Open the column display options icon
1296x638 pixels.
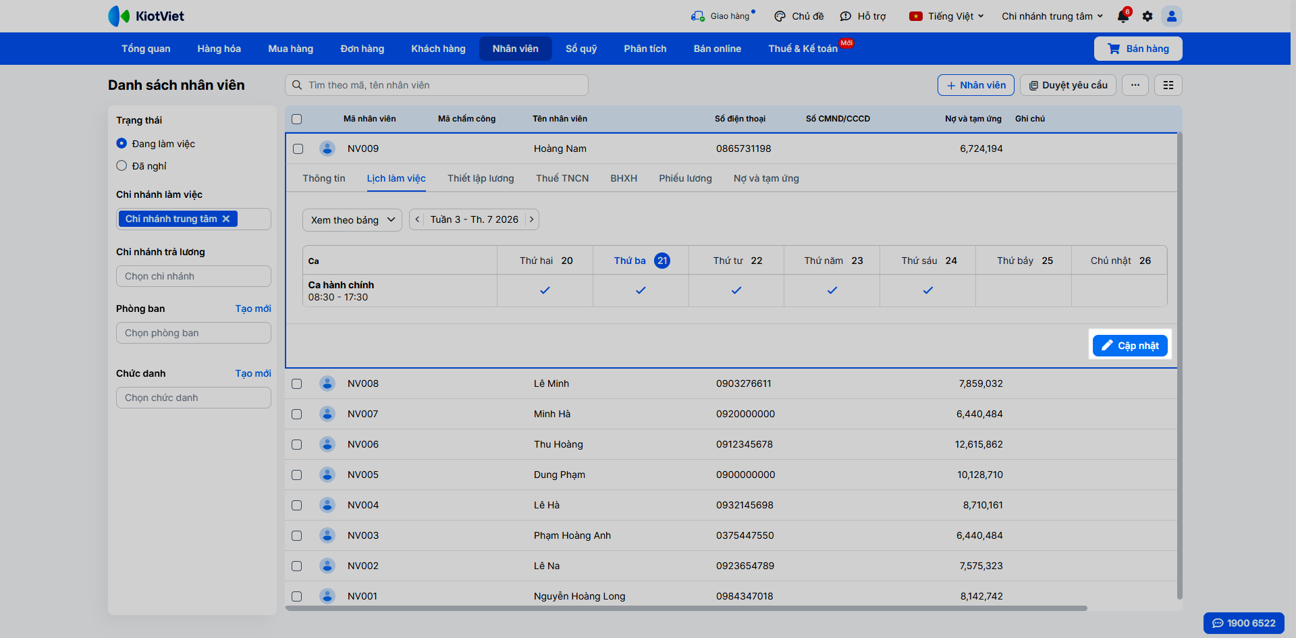pyautogui.click(x=1168, y=85)
